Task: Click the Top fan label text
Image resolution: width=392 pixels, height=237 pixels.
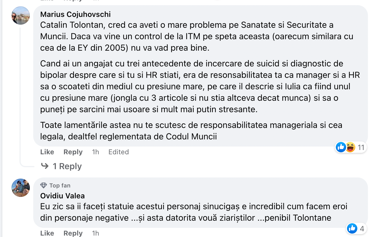Action: click(60, 185)
